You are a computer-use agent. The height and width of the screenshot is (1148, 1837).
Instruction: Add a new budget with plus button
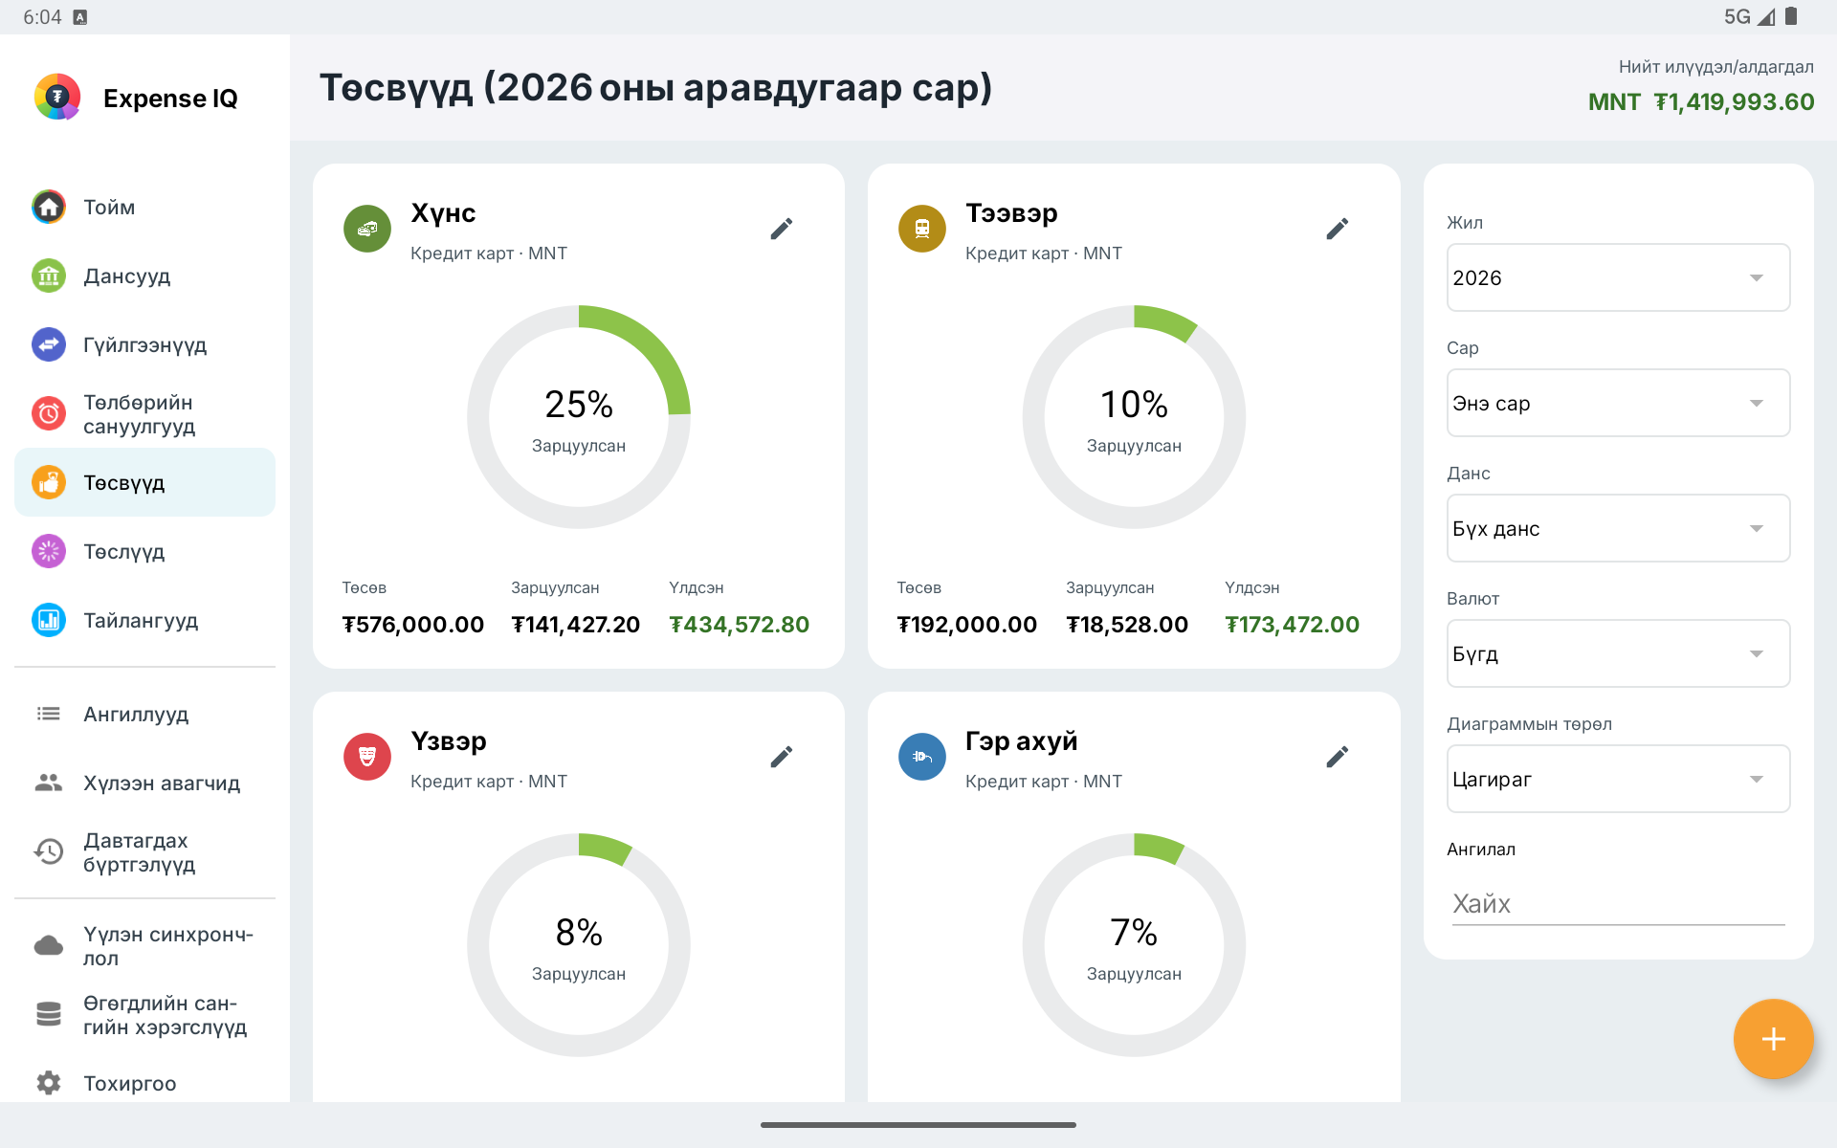1773,1039
